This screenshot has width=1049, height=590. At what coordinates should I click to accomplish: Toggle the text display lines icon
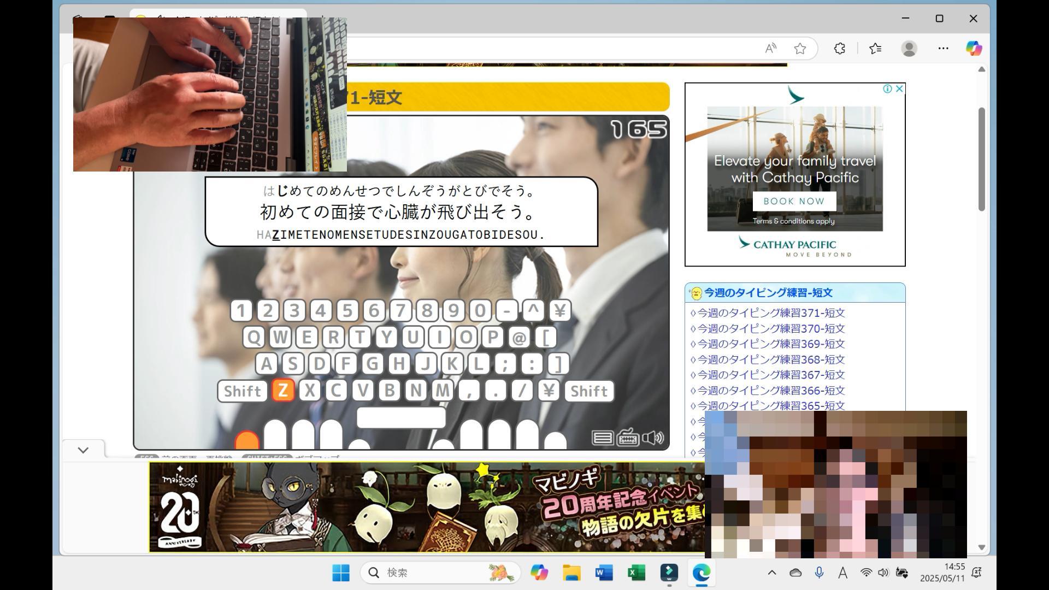(x=602, y=438)
